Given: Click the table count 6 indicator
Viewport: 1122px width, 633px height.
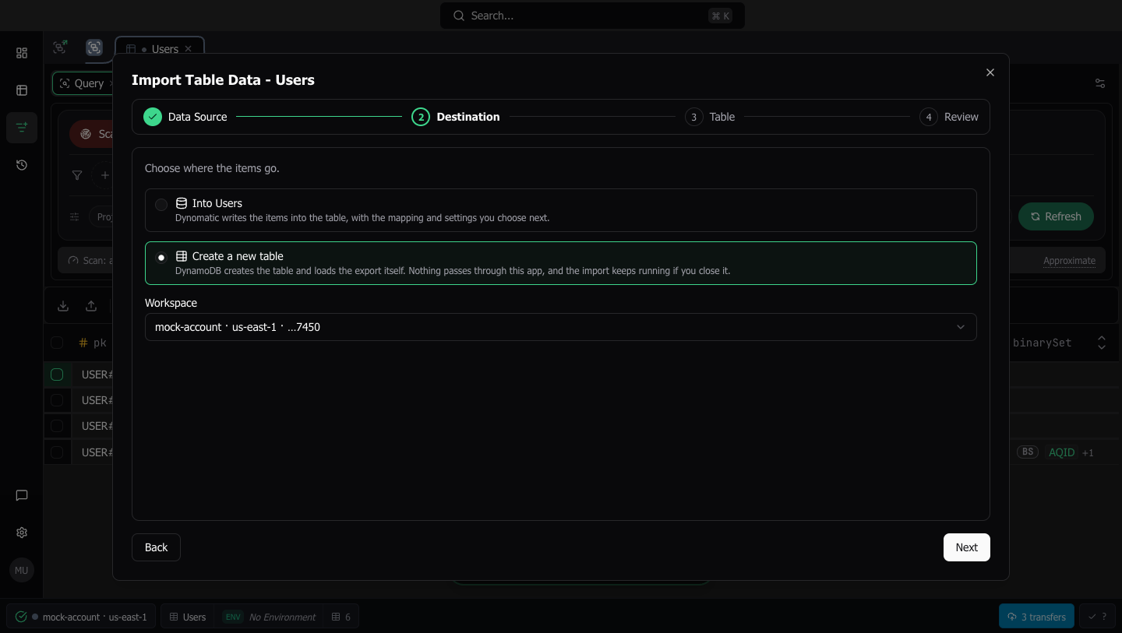Looking at the screenshot, I should pyautogui.click(x=340, y=617).
